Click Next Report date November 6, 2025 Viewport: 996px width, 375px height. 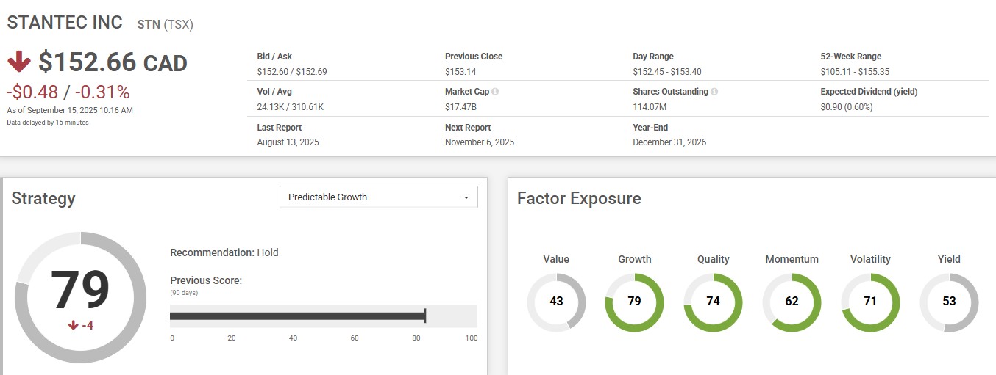(x=480, y=142)
